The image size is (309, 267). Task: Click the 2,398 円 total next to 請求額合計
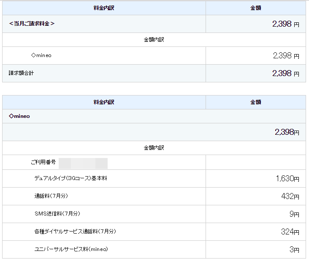coord(285,74)
